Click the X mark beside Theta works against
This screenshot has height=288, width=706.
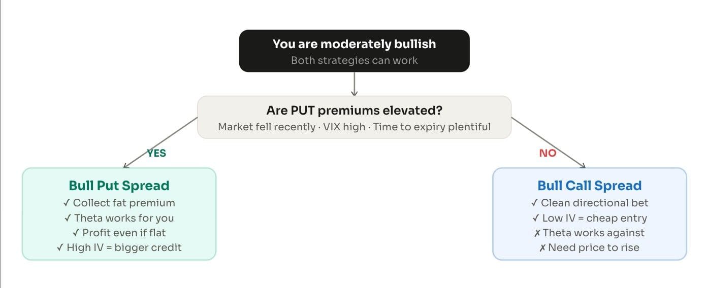(537, 233)
